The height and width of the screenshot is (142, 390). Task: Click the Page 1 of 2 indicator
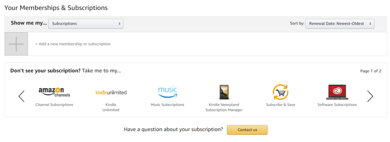[371, 71]
